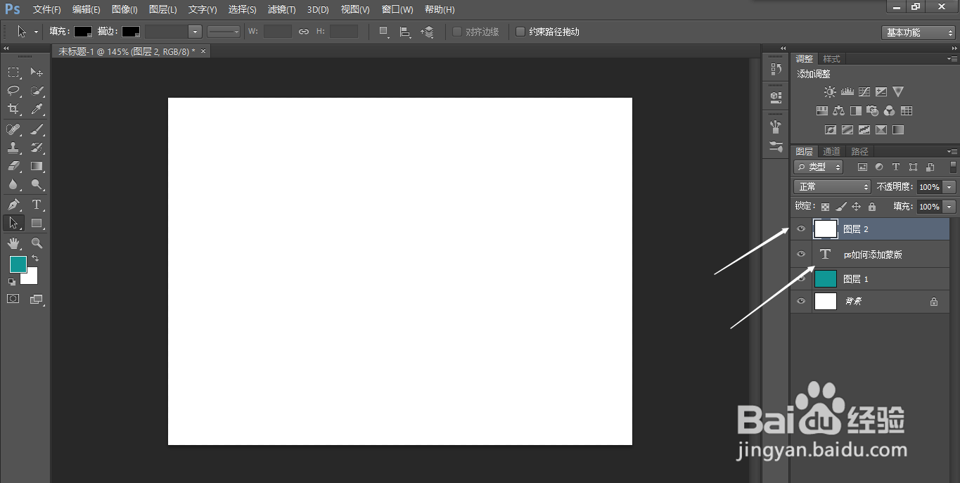
Task: Select the Path Selection tool
Action: click(13, 223)
